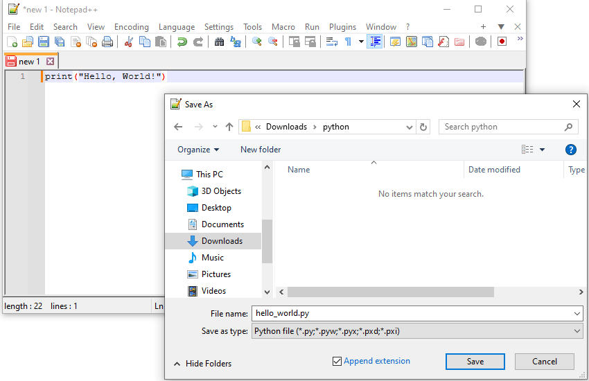Screen dimensions: 589x381
Task: Click the Close document icon in toolbar
Action: [76, 42]
